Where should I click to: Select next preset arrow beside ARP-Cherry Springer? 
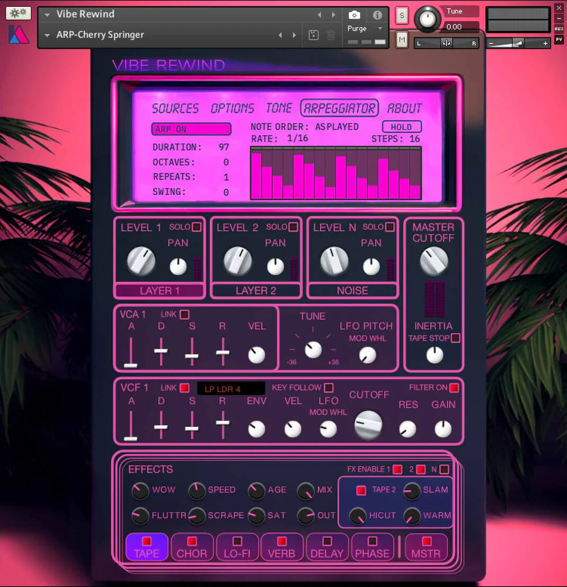(x=295, y=35)
